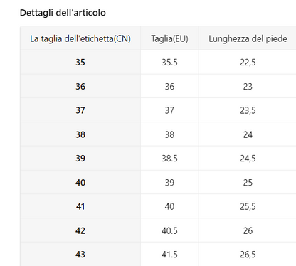Select the foot length 26,5 cell

pos(248,255)
